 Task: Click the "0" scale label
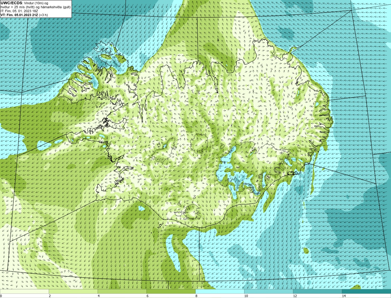[1, 296]
